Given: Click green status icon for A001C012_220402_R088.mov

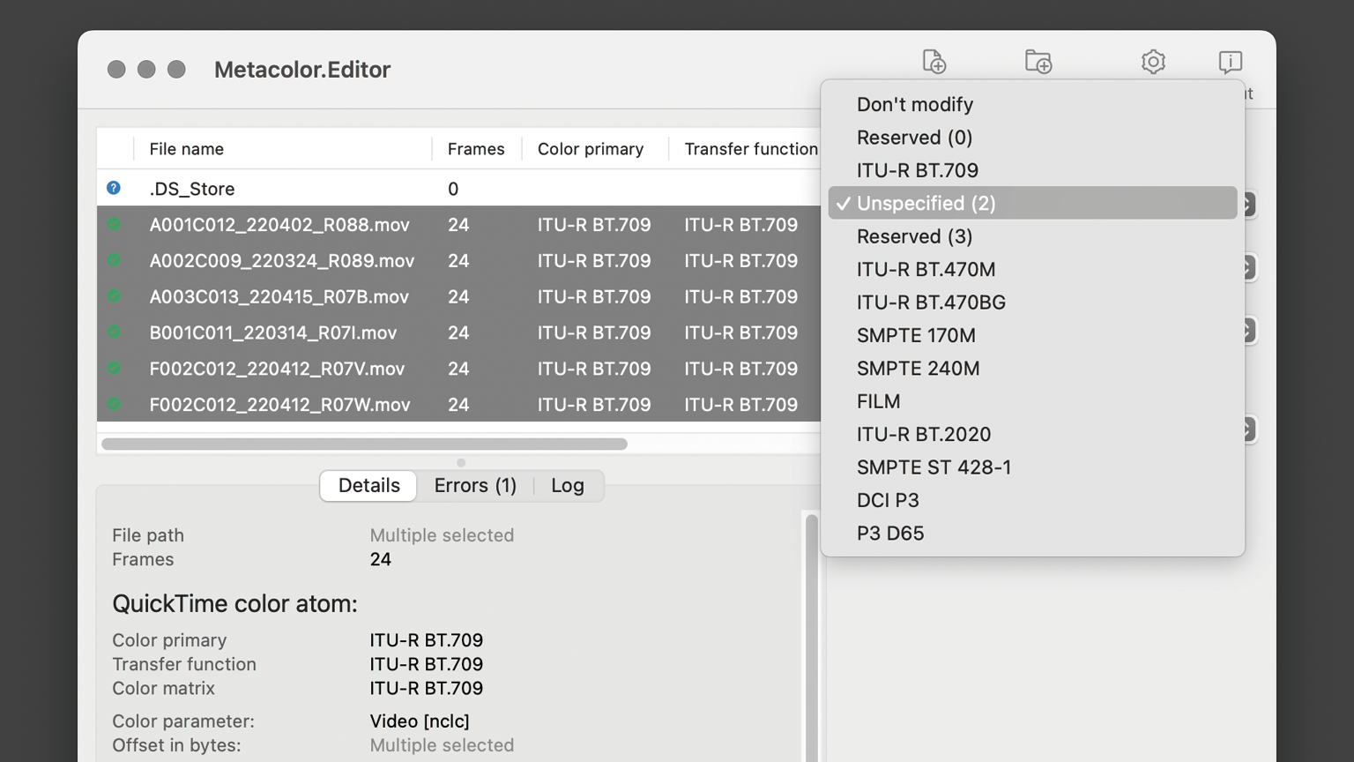Looking at the screenshot, I should pyautogui.click(x=114, y=224).
